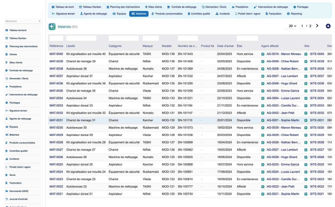The image size is (335, 207).
Task: Click sidebar Équipes people icon
Action: pyautogui.click(x=7, y=127)
